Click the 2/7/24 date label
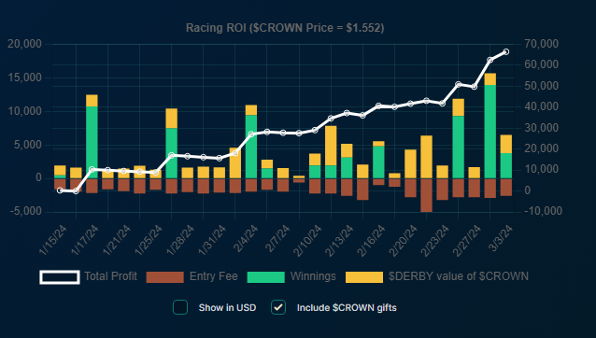Viewport: 596px width, 338px height. point(277,238)
